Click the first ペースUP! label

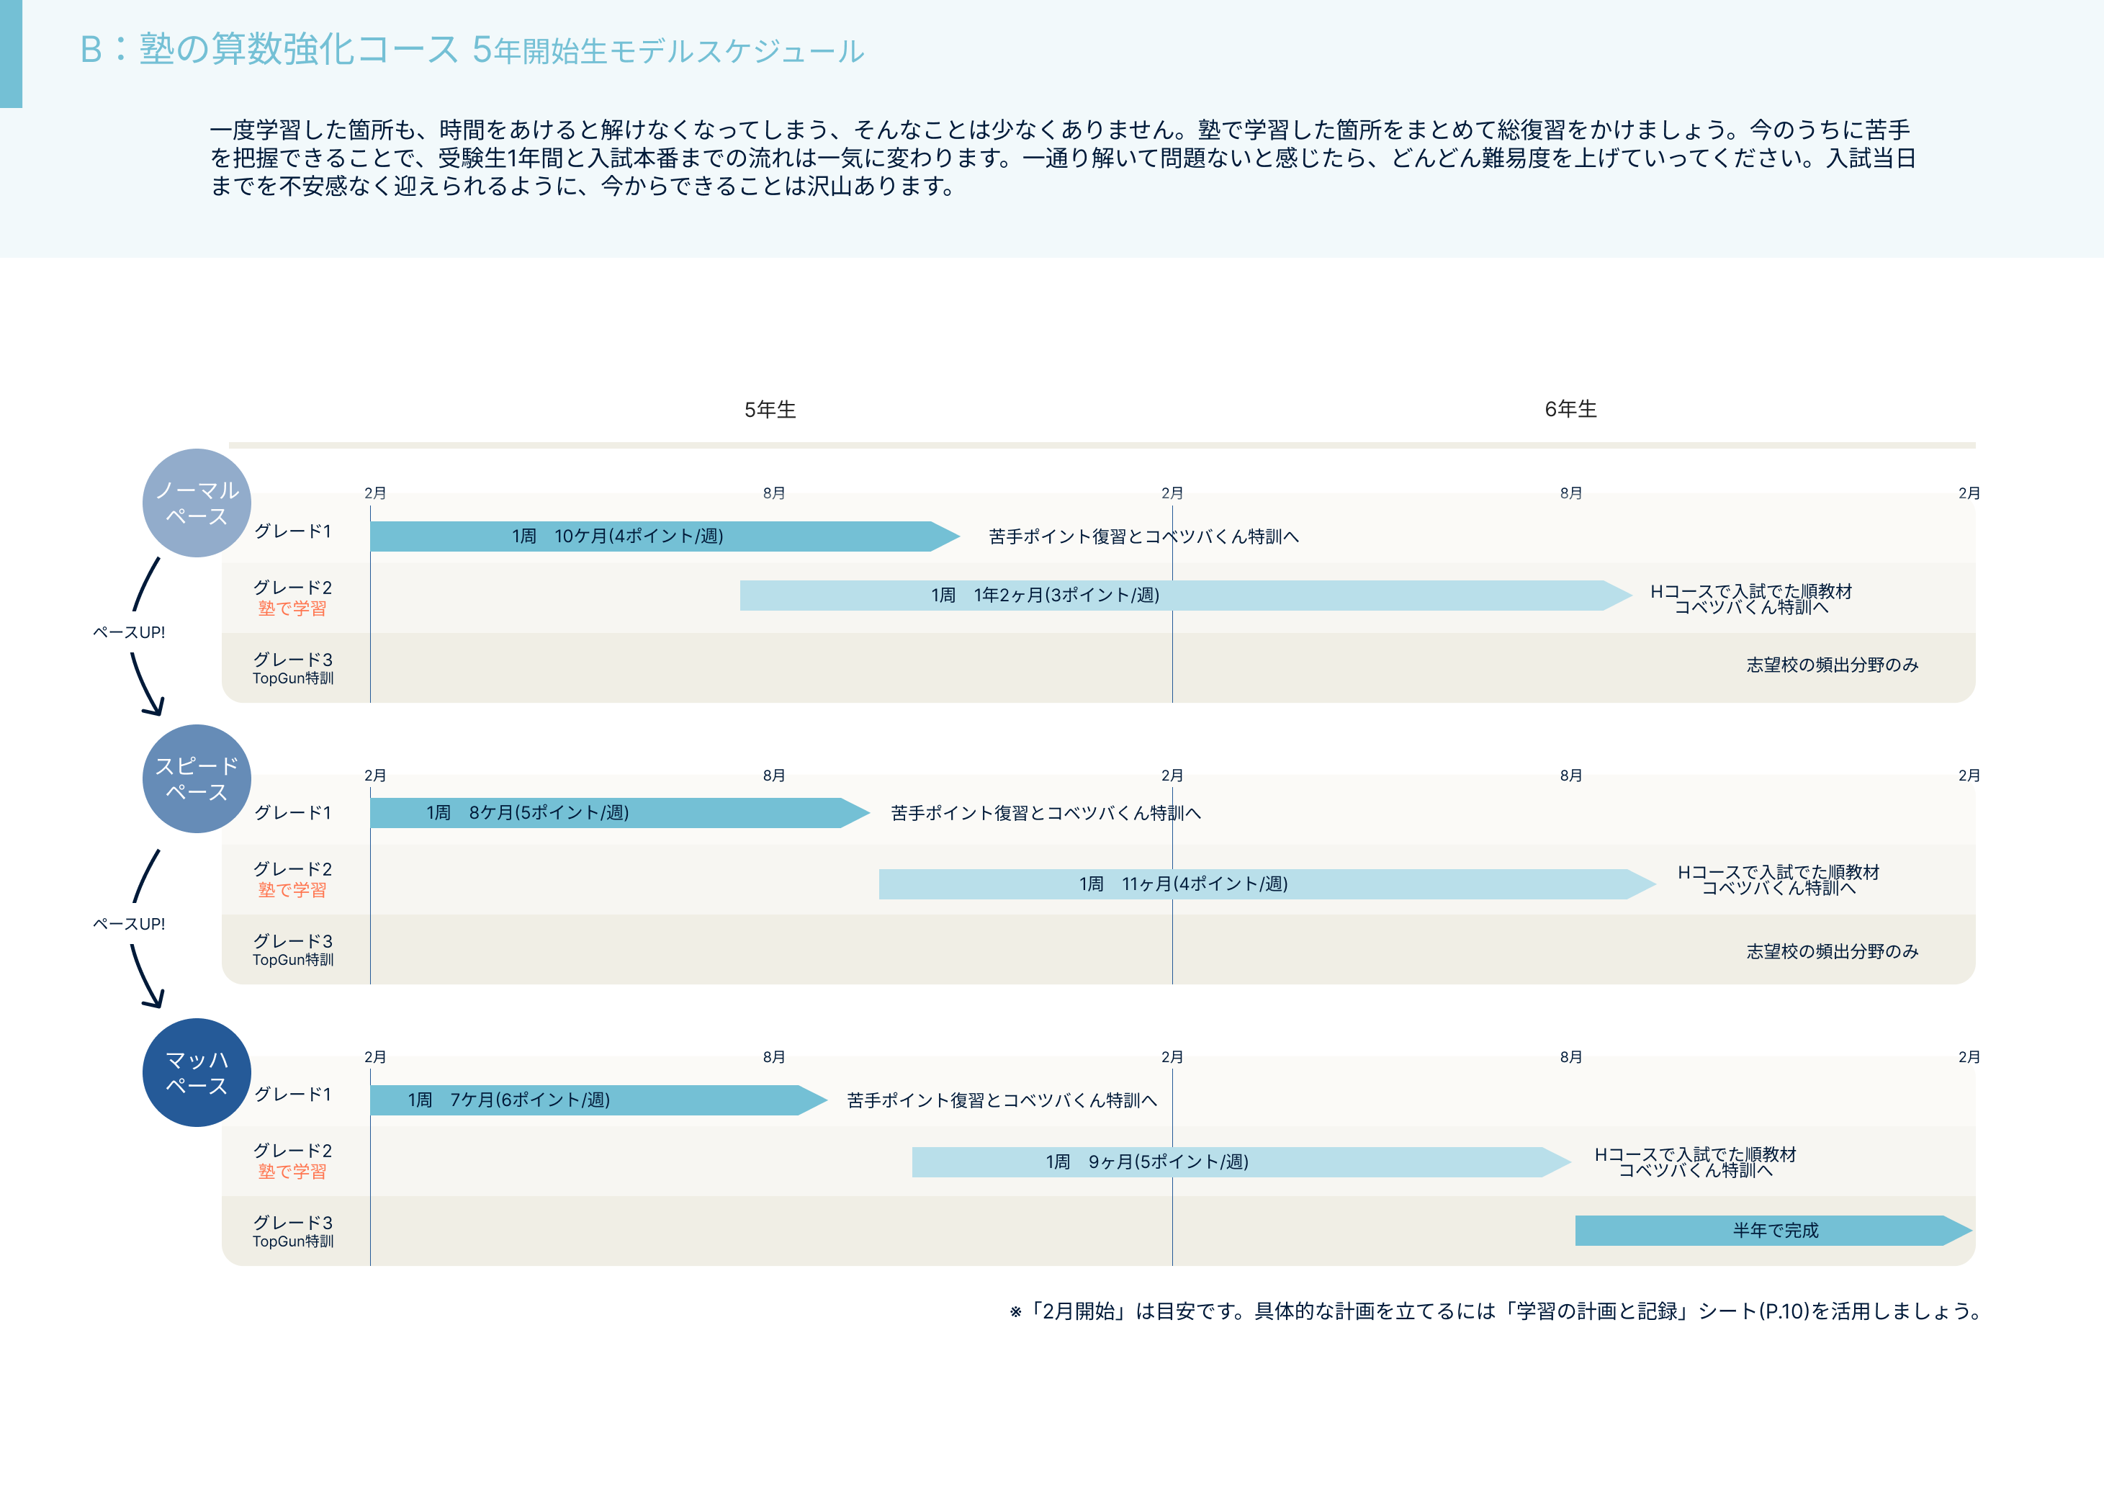[129, 632]
